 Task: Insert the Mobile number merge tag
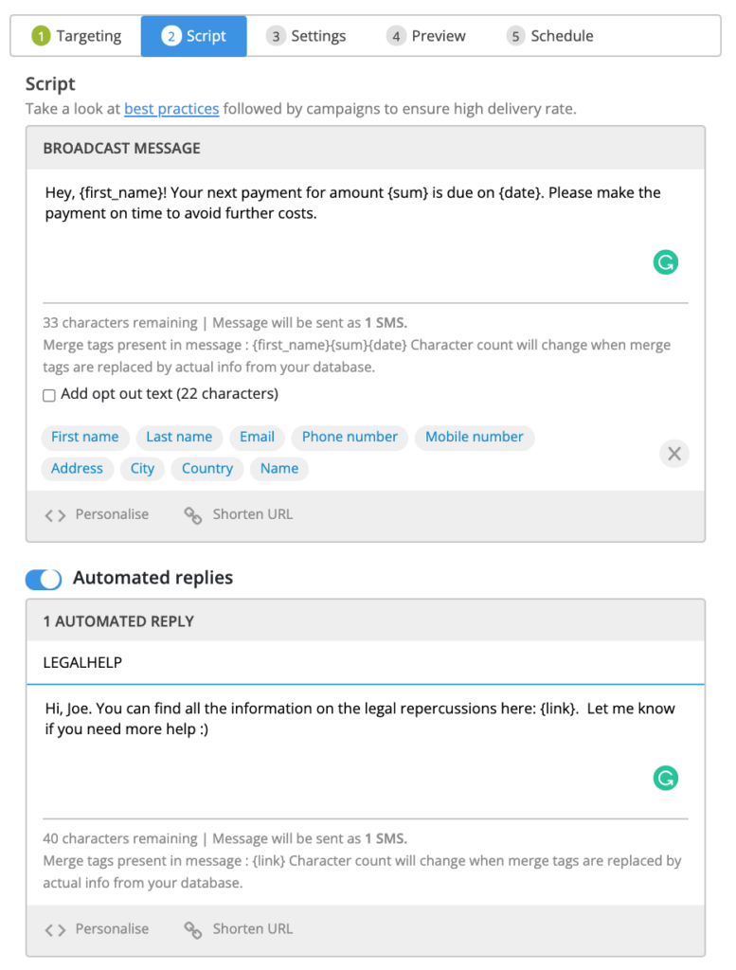(x=475, y=437)
